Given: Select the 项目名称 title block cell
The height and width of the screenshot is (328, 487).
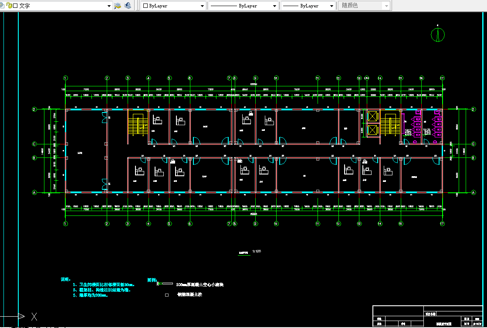Looking at the screenshot, I should pyautogui.click(x=431, y=314).
